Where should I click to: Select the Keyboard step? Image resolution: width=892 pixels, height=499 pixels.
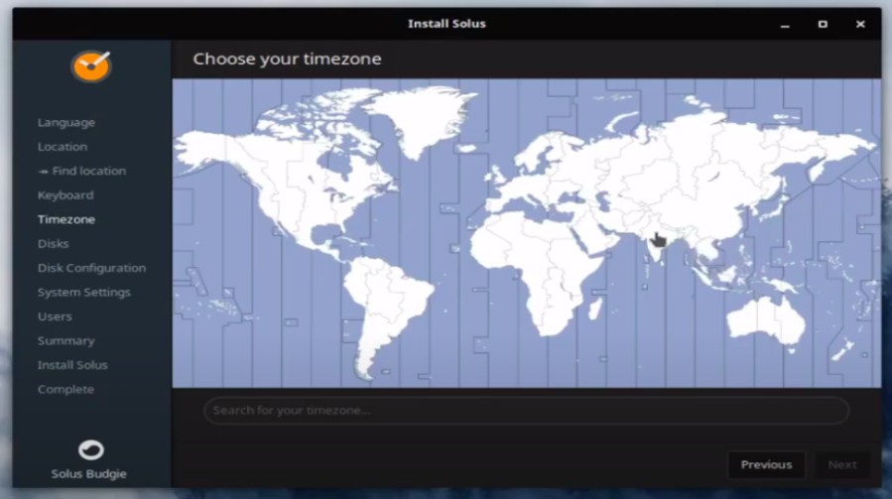[x=65, y=195]
